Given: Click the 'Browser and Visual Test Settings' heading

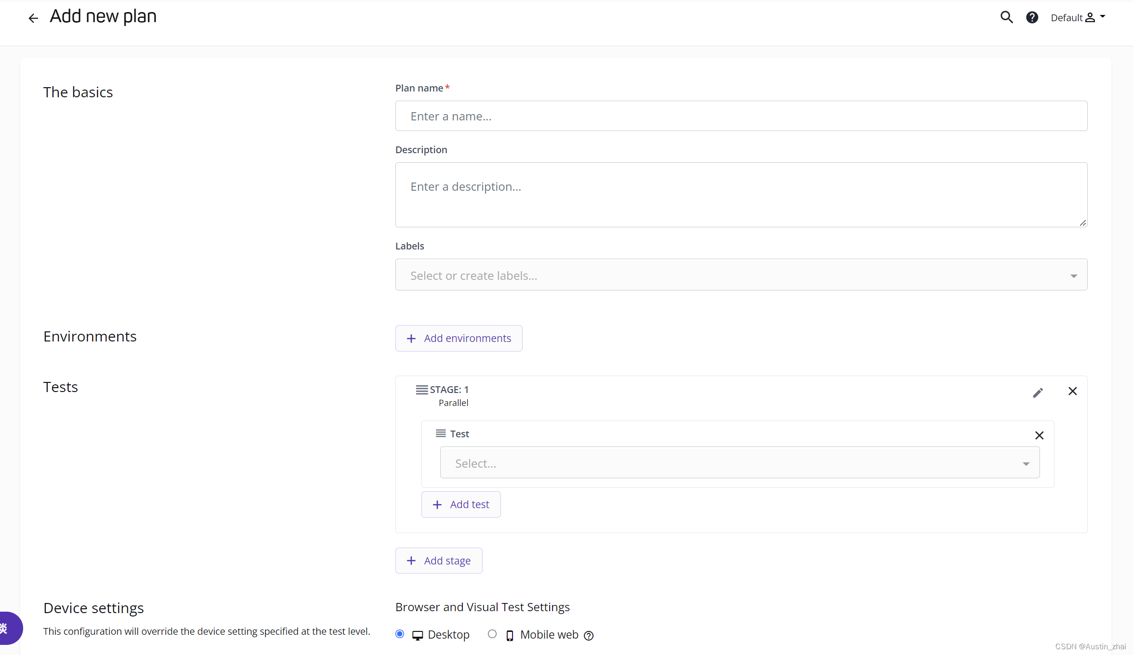Looking at the screenshot, I should click(482, 607).
